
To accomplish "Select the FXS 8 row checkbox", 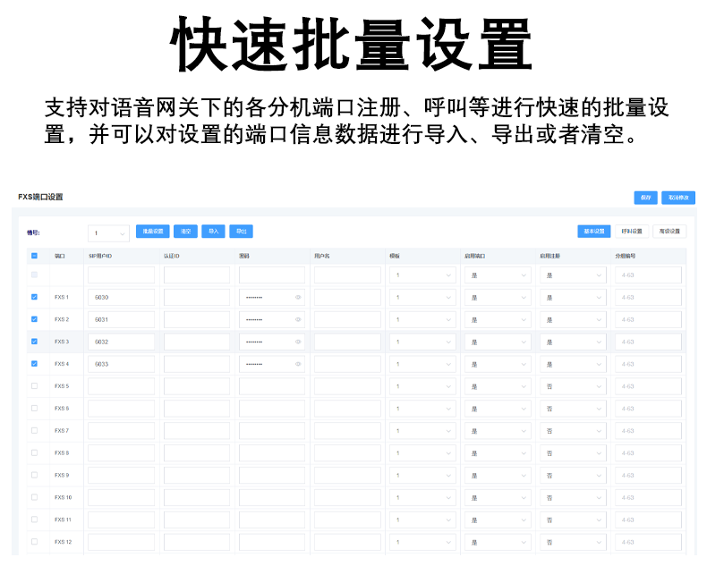I will (34, 452).
